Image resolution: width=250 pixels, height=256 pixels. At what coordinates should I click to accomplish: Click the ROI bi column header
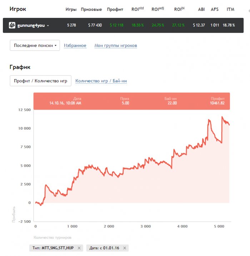(x=179, y=9)
